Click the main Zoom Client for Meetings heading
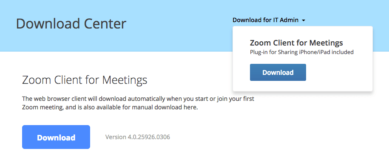Screen dimensions: 389x160 point(85,80)
